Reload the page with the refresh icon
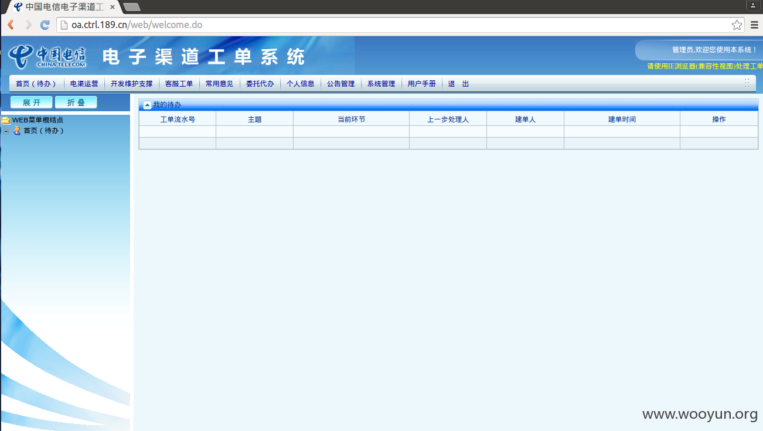The height and width of the screenshot is (431, 763). click(45, 25)
